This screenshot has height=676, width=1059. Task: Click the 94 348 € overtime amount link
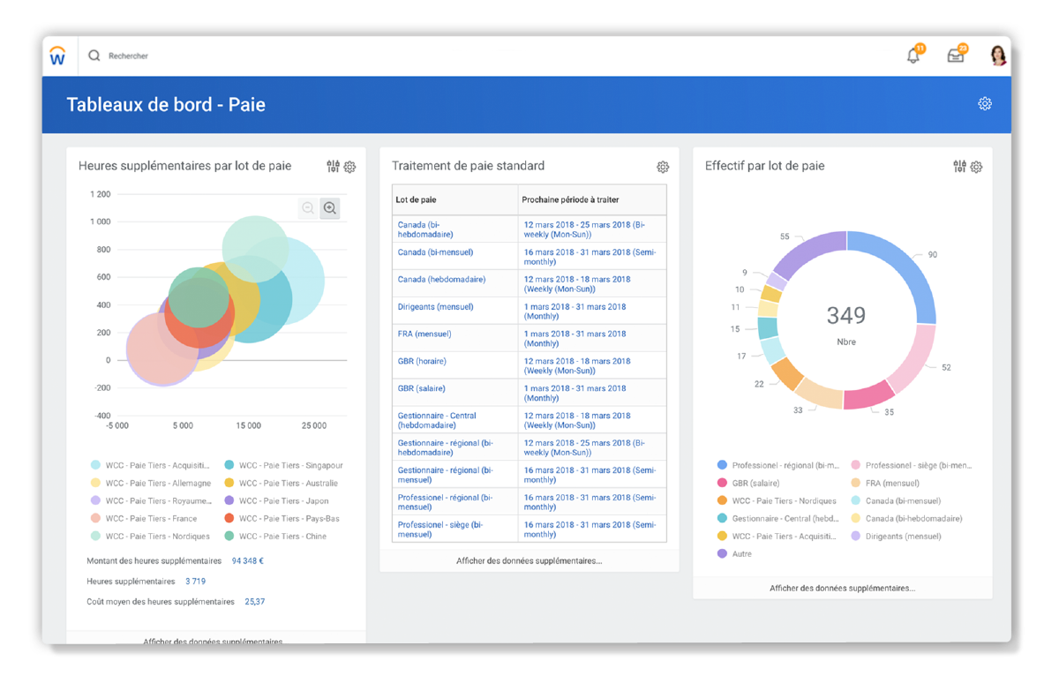pos(246,560)
